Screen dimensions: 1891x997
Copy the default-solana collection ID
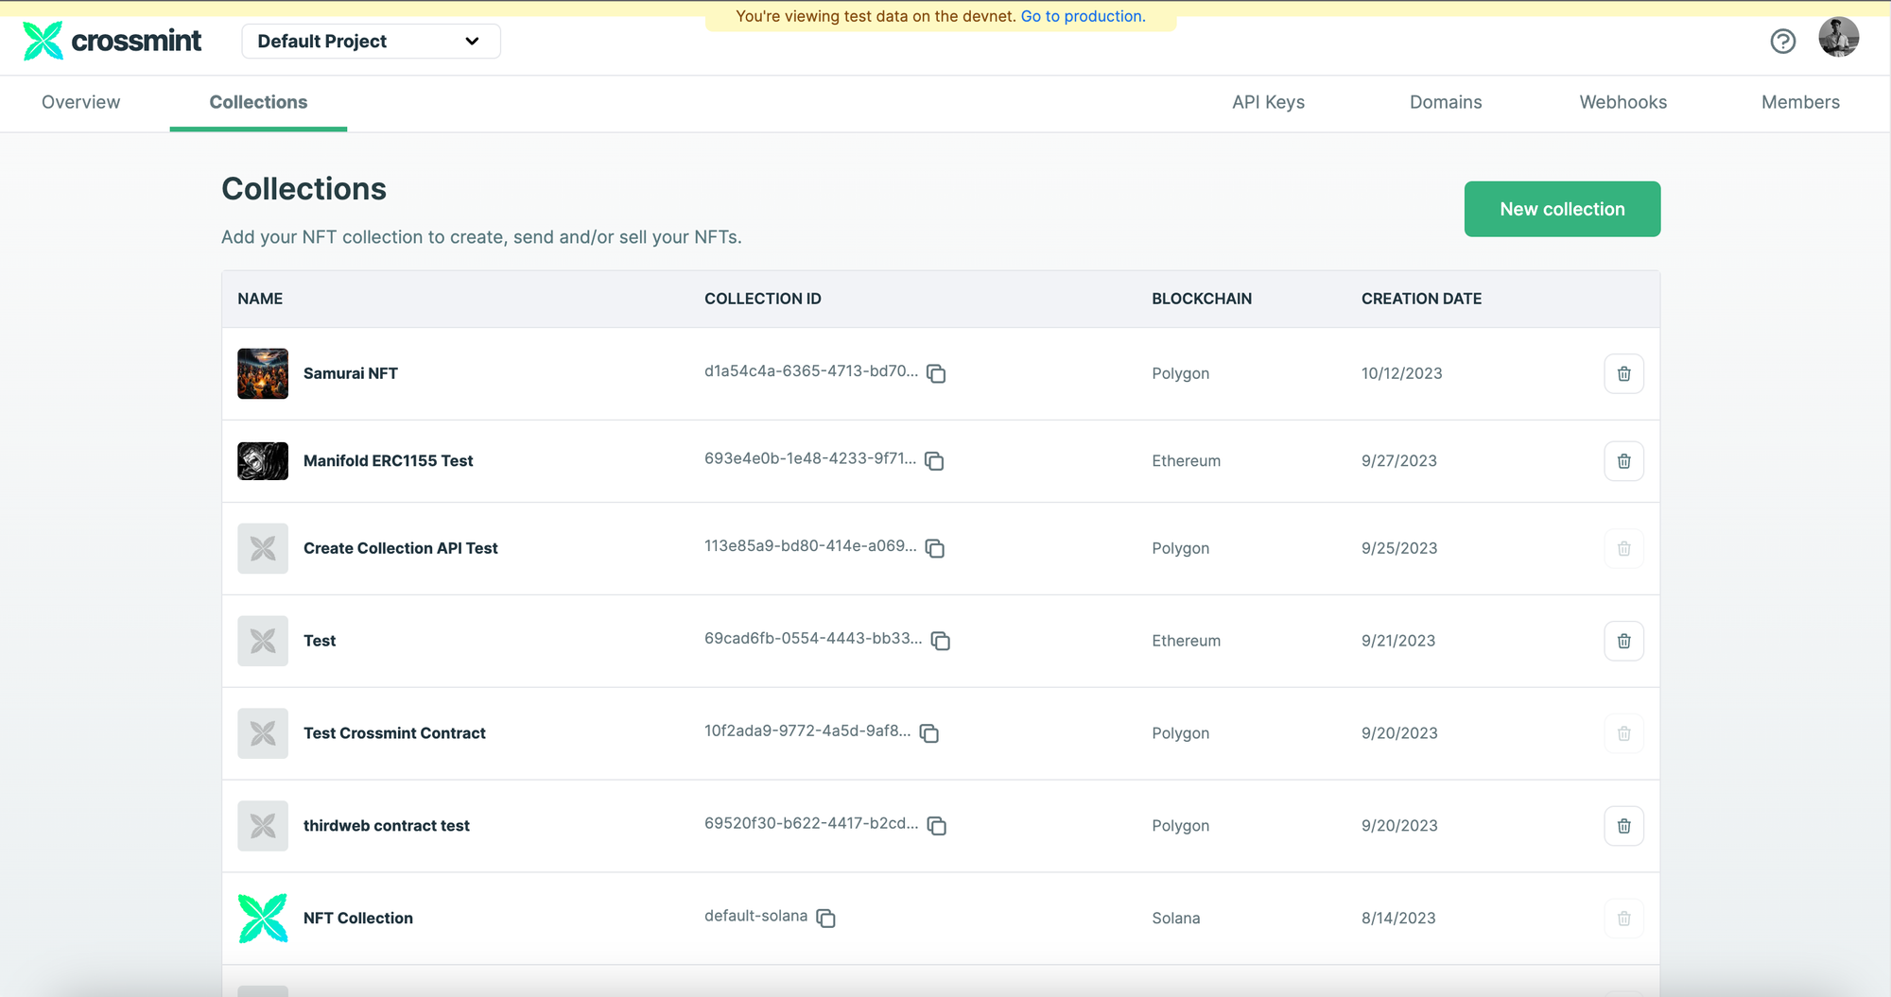coord(825,919)
